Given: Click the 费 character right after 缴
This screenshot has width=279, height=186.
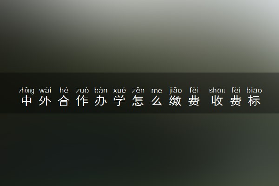Looking at the screenshot, I should 194,101.
